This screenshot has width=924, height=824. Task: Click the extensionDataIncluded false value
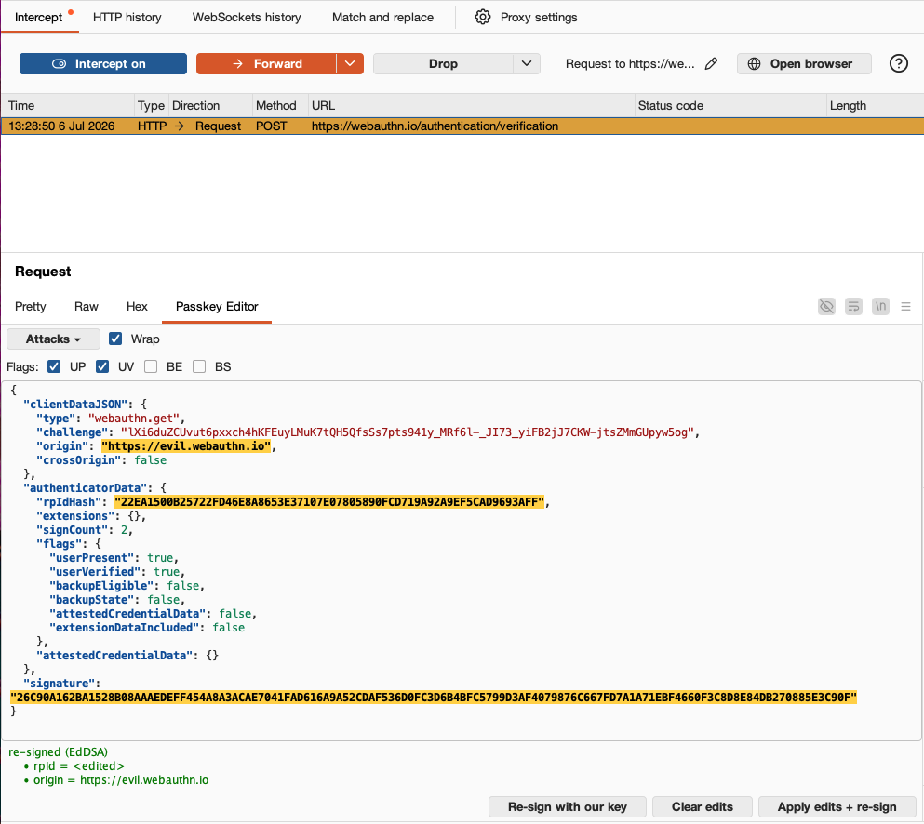tap(229, 628)
